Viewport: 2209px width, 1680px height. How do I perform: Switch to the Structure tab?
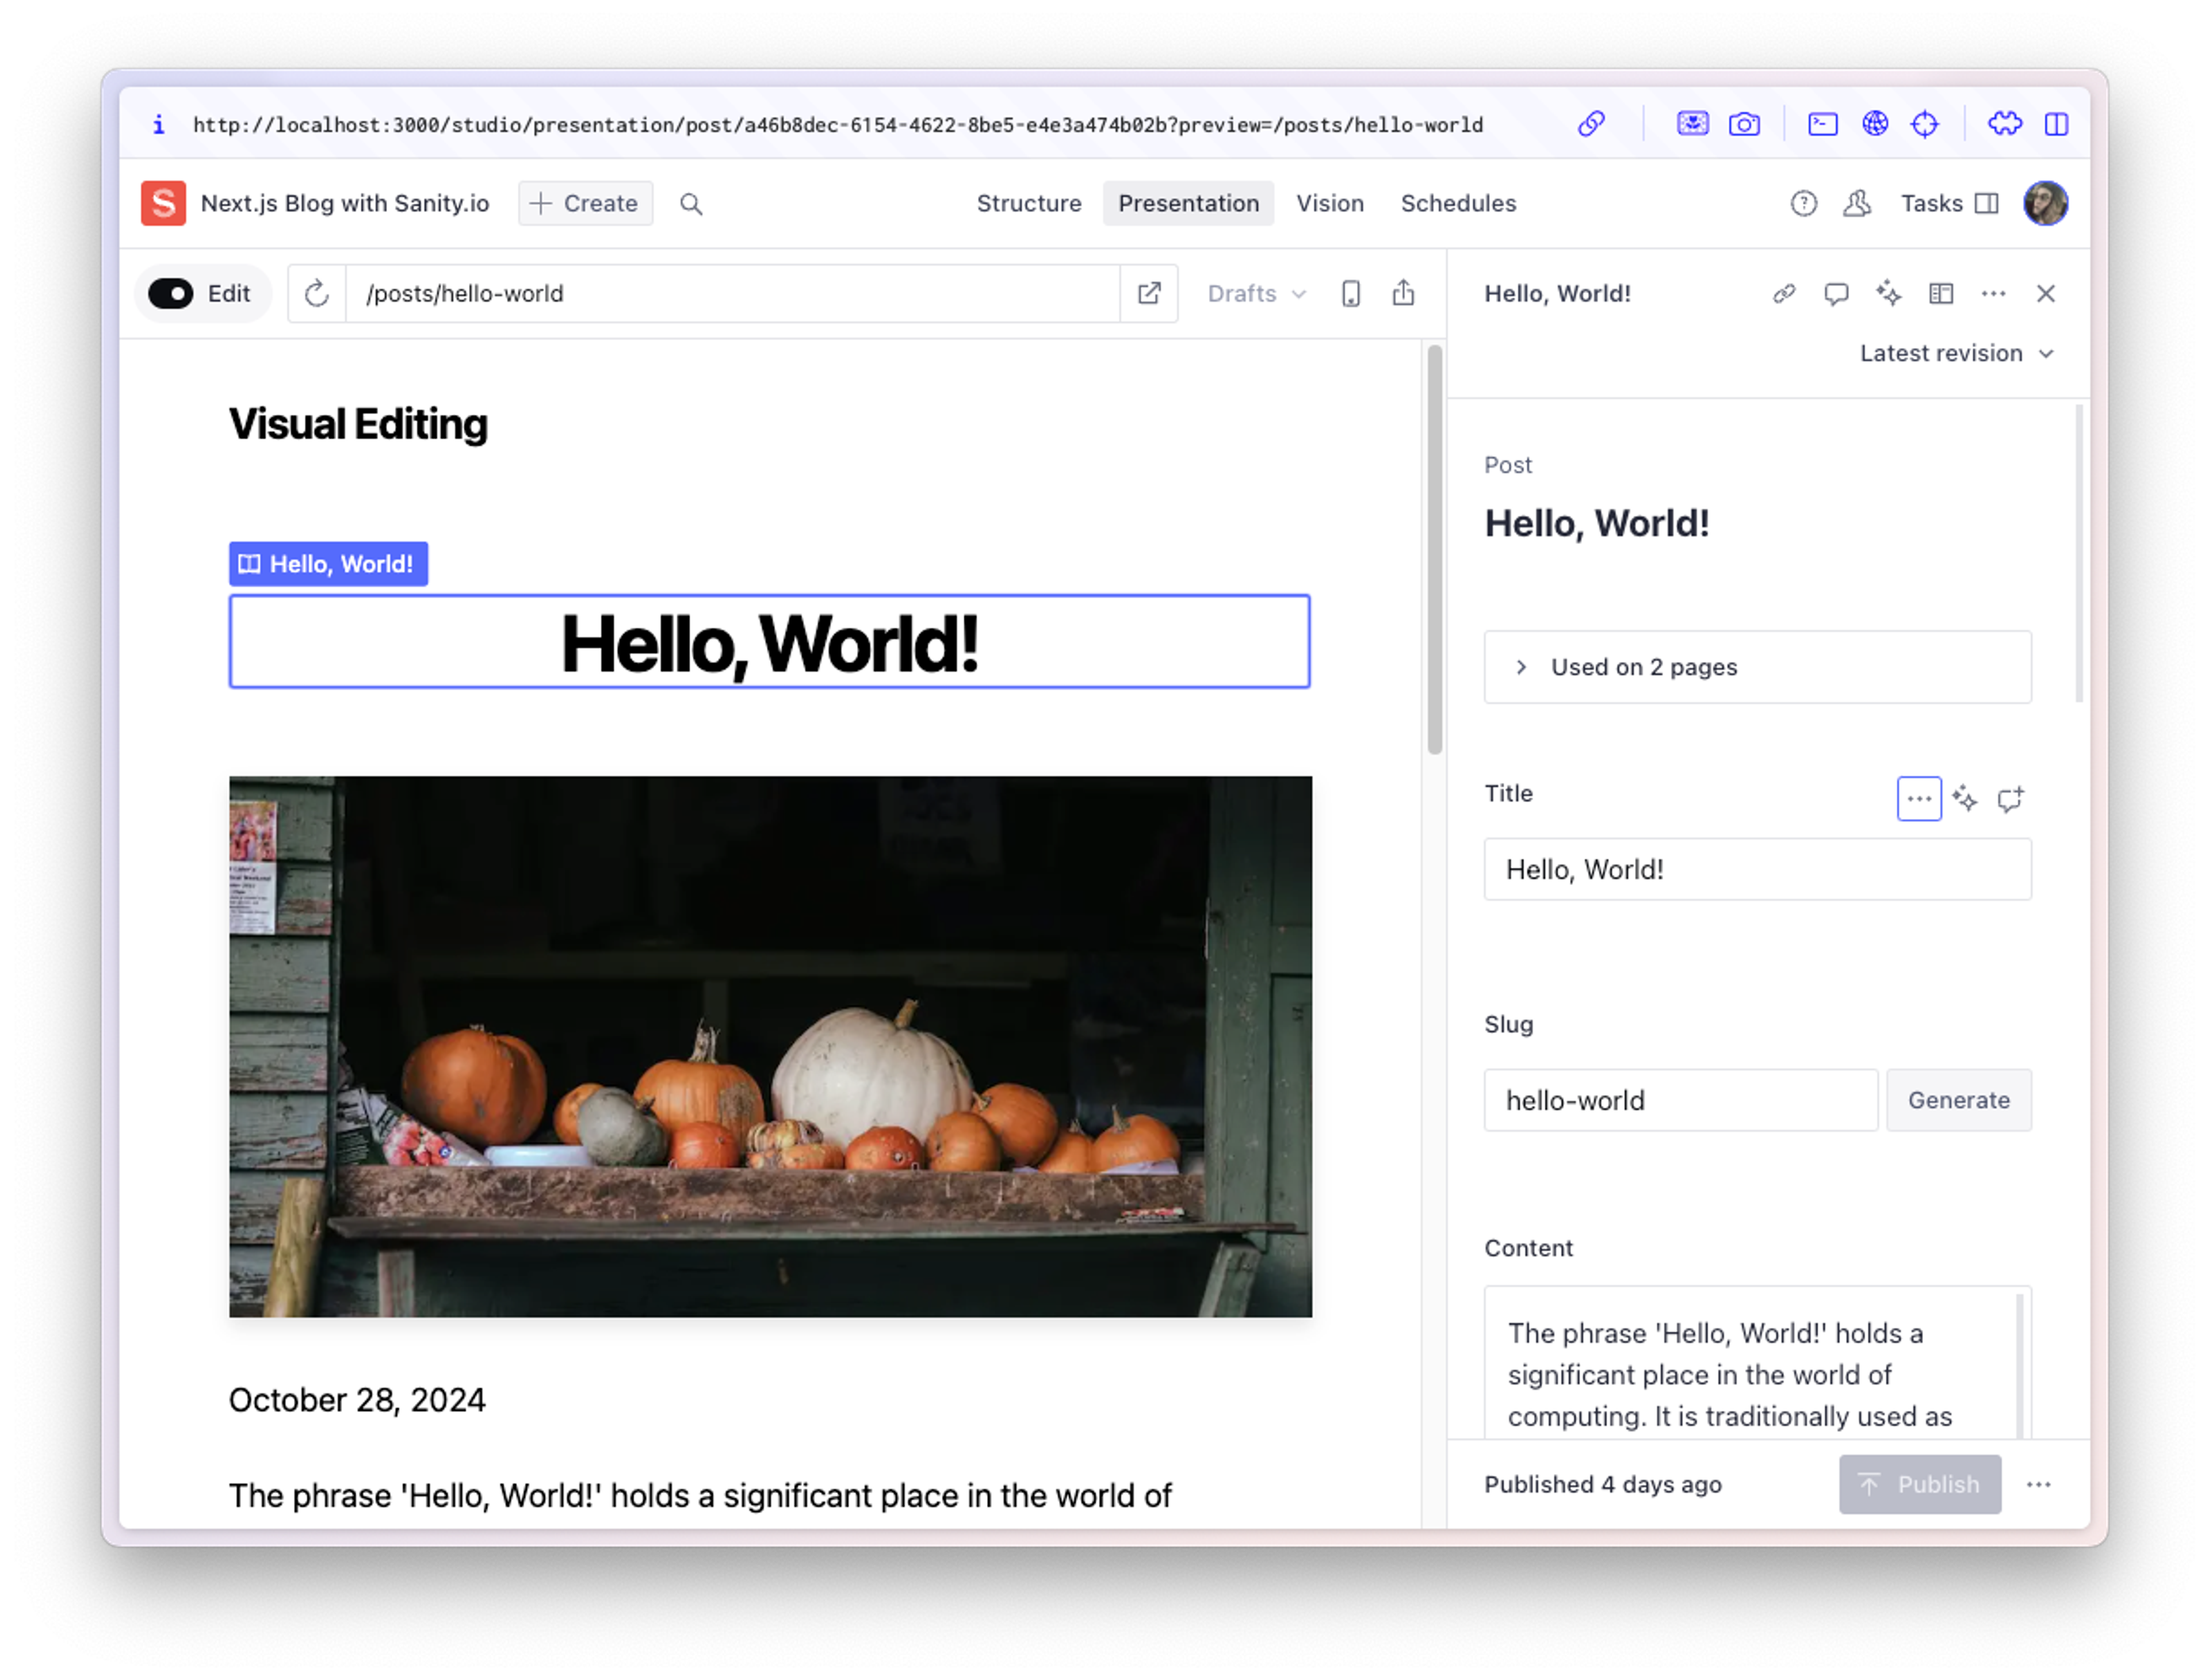tap(1028, 203)
